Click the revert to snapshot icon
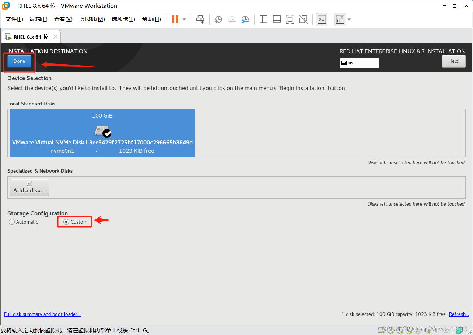Viewport: 473px width, 335px height. (x=232, y=19)
